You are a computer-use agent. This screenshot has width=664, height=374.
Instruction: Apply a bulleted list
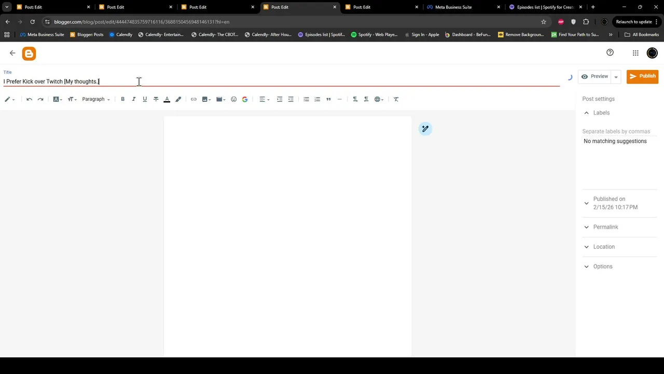(306, 99)
